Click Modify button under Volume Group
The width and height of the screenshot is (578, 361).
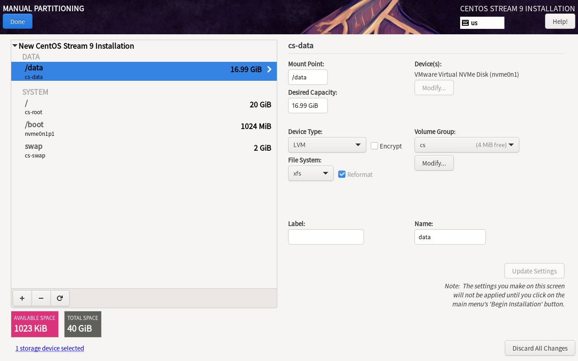click(434, 163)
